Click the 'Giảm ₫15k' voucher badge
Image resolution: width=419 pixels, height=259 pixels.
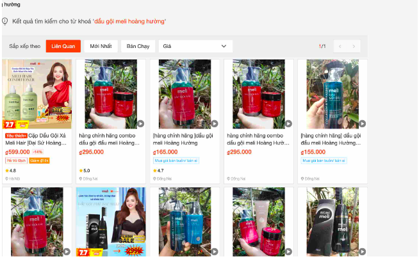pyautogui.click(x=39, y=161)
